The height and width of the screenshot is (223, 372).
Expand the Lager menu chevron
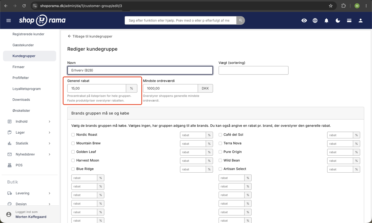49,132
